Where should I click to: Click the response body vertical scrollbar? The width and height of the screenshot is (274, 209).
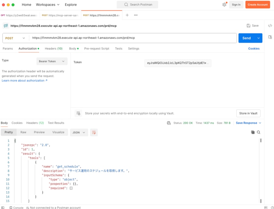point(261,171)
